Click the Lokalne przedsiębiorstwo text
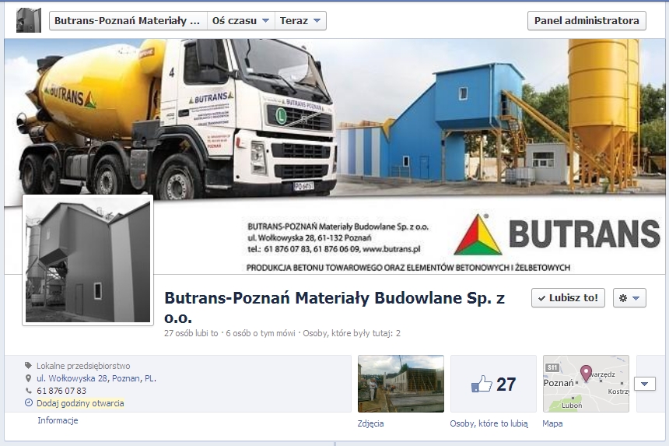This screenshot has width=669, height=446. pos(83,366)
